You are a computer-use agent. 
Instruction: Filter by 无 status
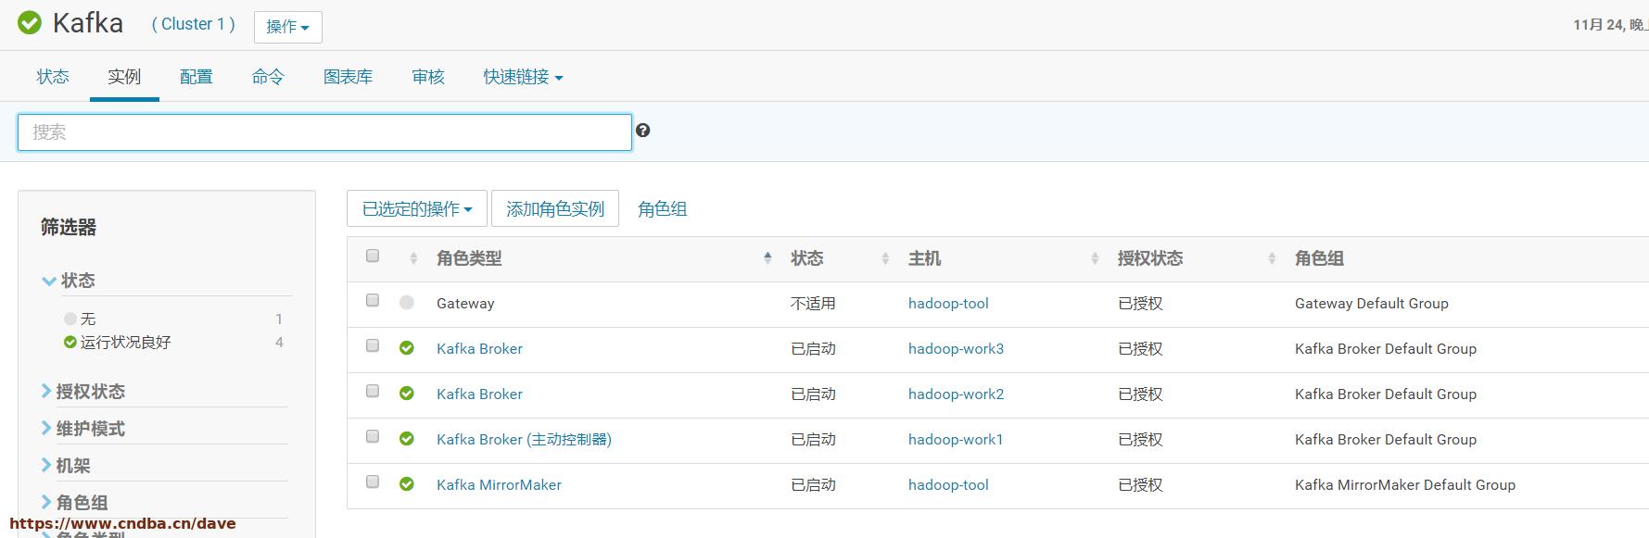88,319
